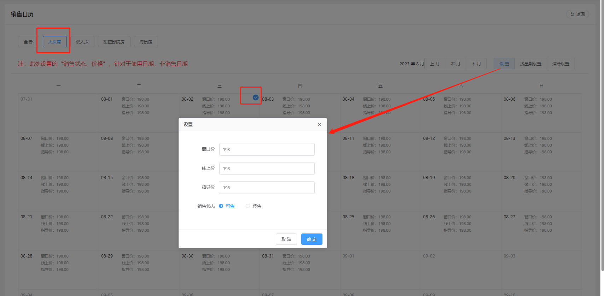Click the 返回 back button
Screen dimensions: 605x296
click(x=577, y=14)
